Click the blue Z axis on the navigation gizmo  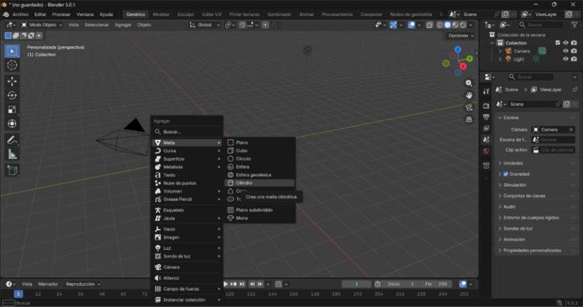tap(458, 49)
